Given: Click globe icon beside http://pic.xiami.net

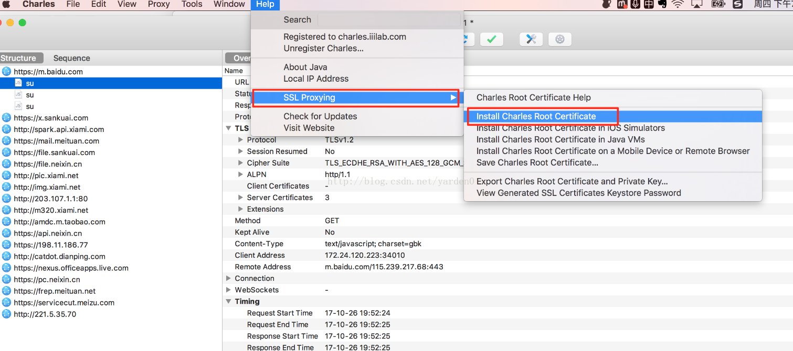Looking at the screenshot, I should click(x=6, y=175).
